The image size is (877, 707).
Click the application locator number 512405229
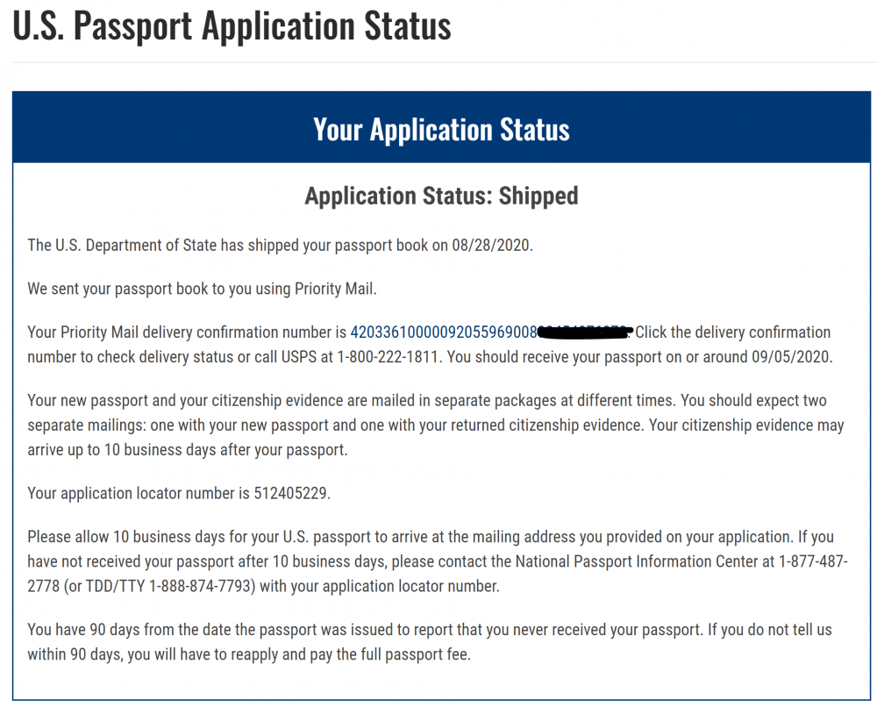click(289, 493)
